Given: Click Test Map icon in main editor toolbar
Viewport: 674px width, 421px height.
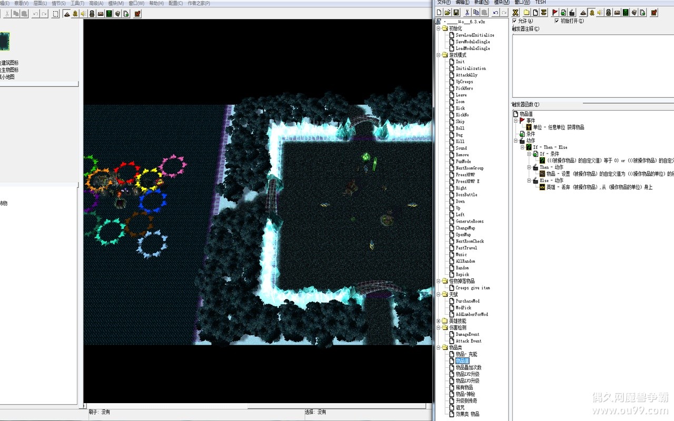Looking at the screenshot, I should tap(137, 14).
